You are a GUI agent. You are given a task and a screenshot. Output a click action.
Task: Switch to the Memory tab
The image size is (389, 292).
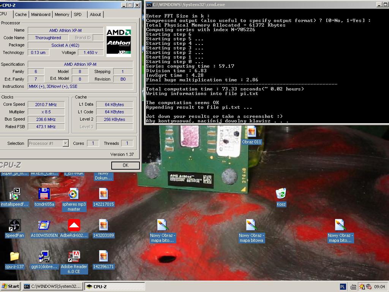coord(62,14)
